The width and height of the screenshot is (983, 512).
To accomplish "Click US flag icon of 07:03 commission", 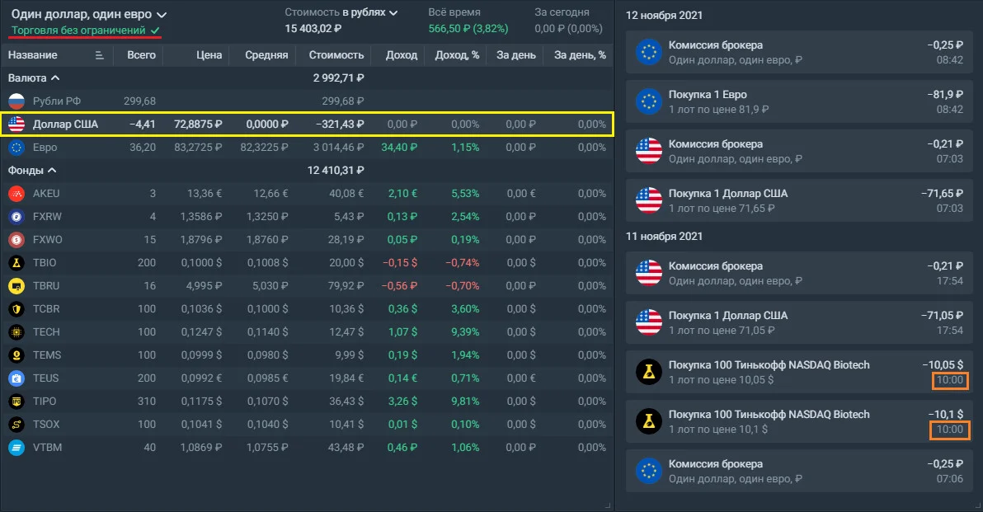I will pos(649,151).
